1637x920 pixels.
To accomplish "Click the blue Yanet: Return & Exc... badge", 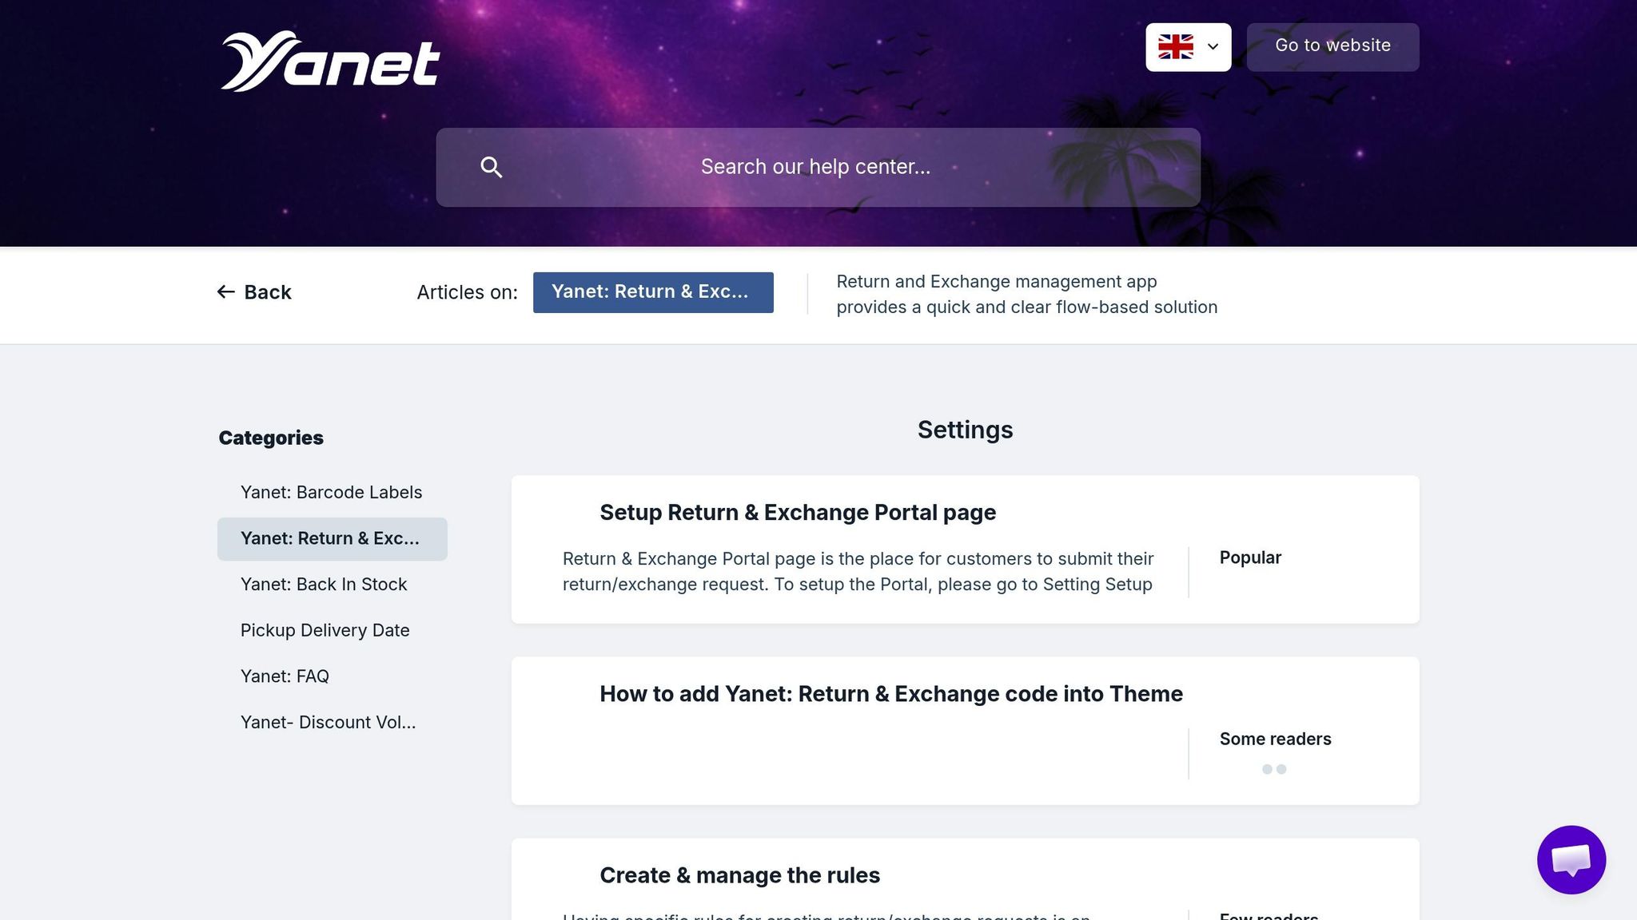I will coord(652,292).
